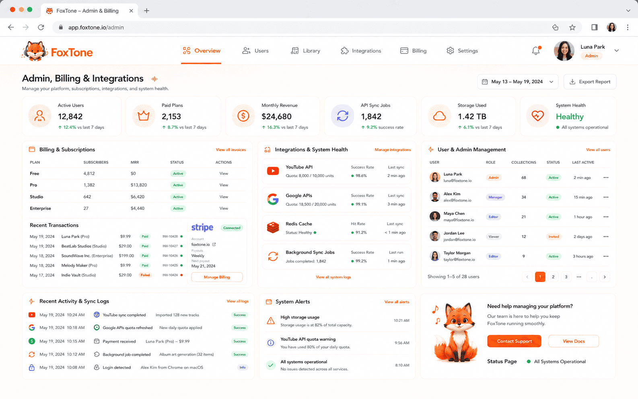Open View all alerts link

click(397, 302)
